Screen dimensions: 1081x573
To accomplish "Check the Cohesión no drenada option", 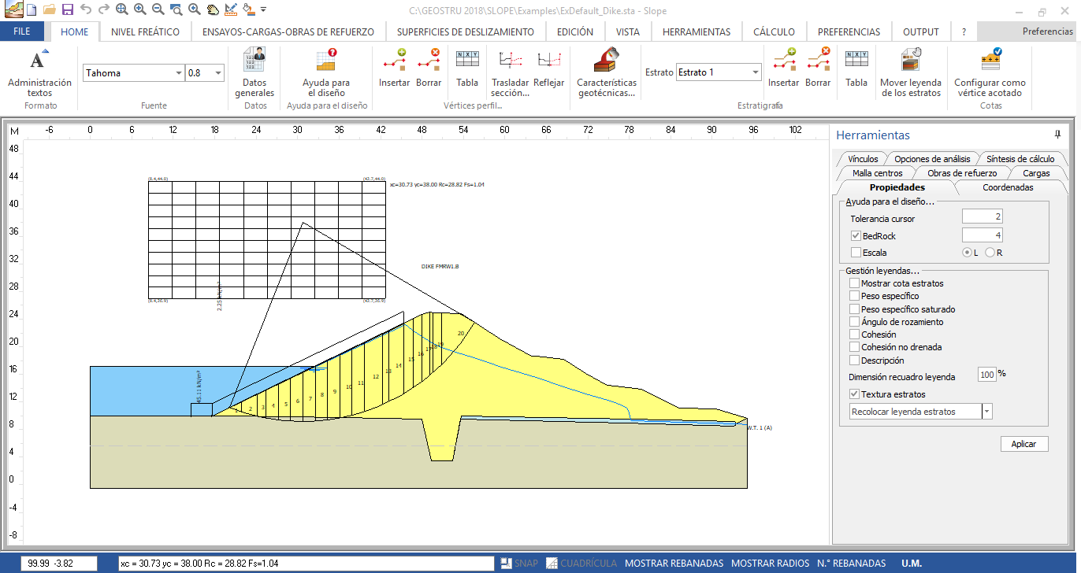I will tap(855, 347).
